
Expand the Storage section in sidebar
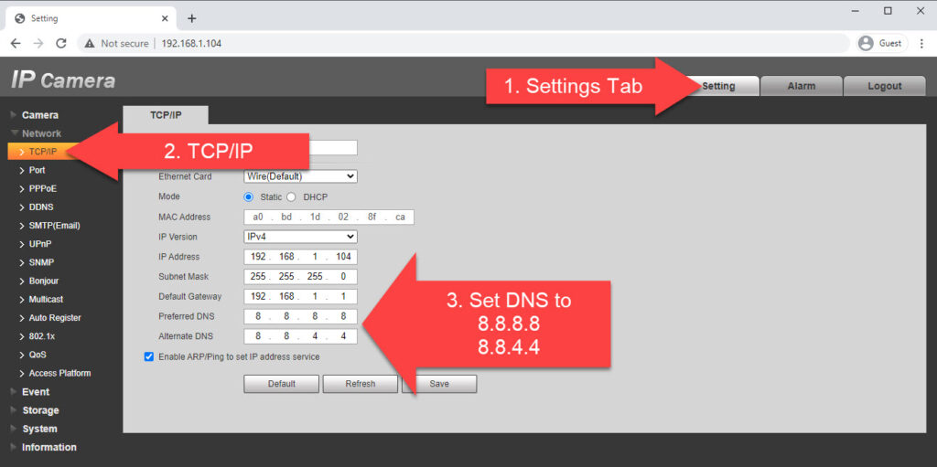pos(40,410)
